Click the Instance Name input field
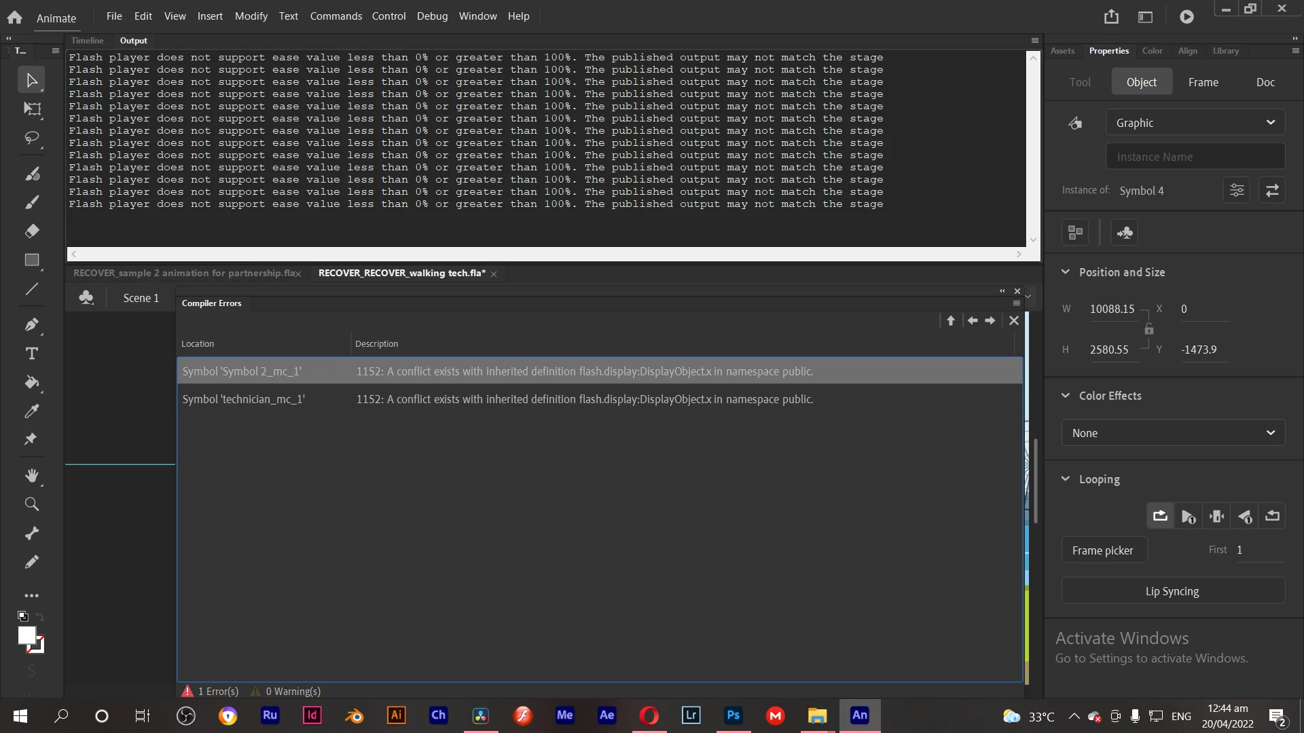 click(1195, 157)
